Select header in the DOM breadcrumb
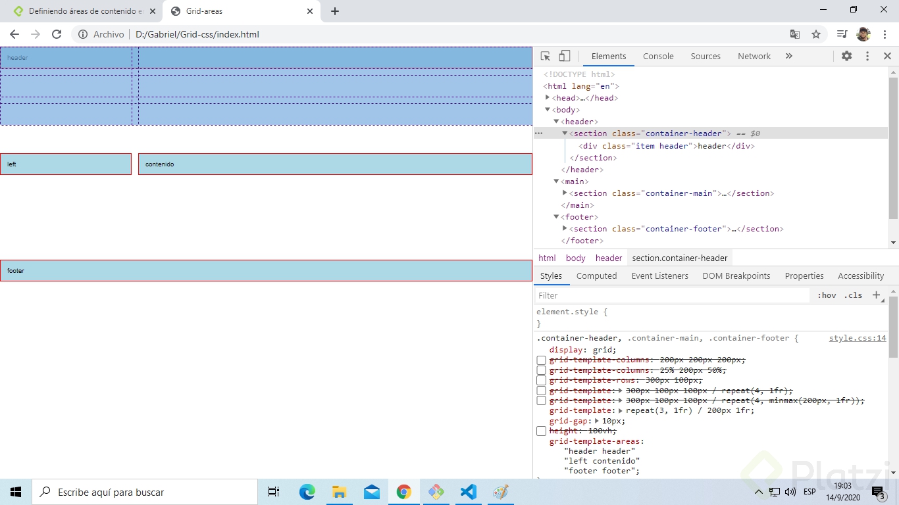Viewport: 899px width, 505px height. (x=609, y=258)
